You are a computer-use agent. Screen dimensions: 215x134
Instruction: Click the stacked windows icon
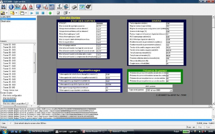click(x=22, y=13)
